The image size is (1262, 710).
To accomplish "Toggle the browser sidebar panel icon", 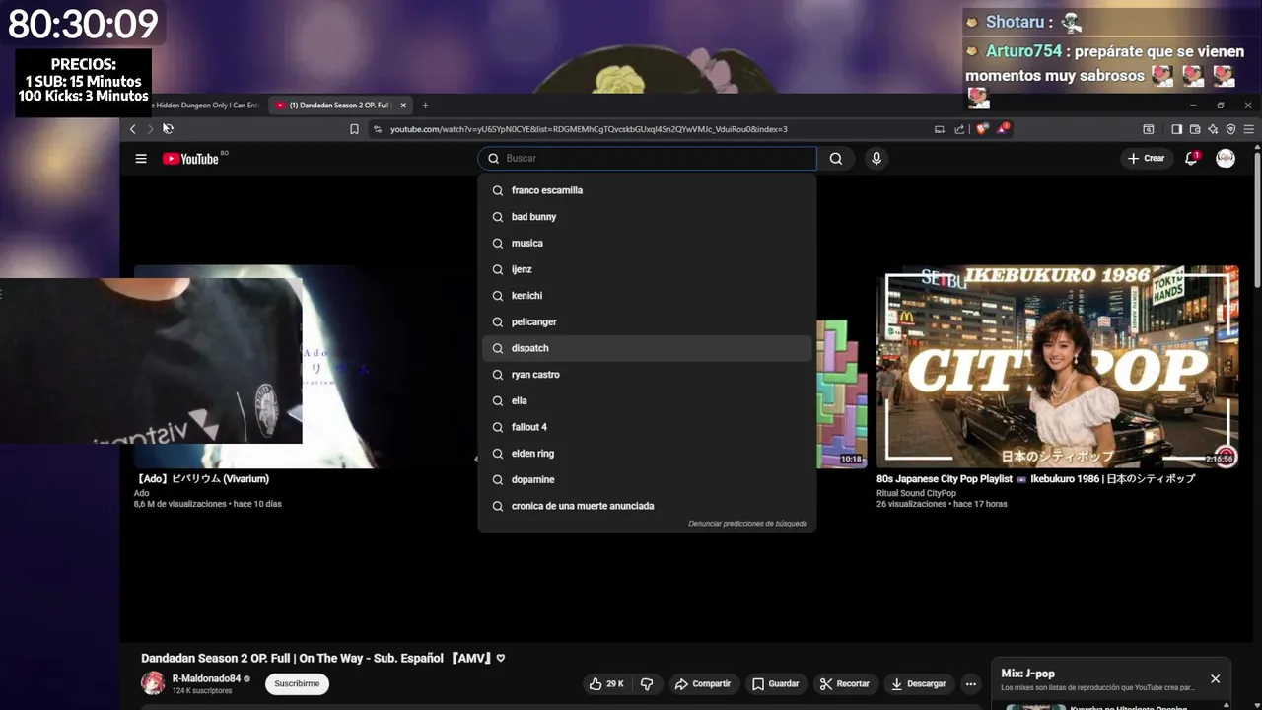I will 1176,129.
